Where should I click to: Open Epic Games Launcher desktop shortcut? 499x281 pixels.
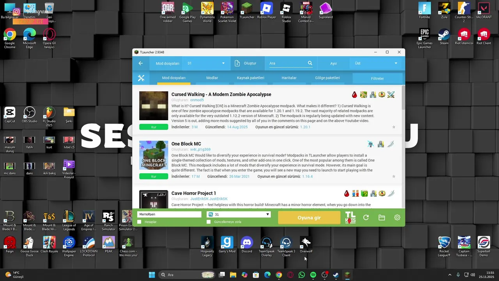425,38
